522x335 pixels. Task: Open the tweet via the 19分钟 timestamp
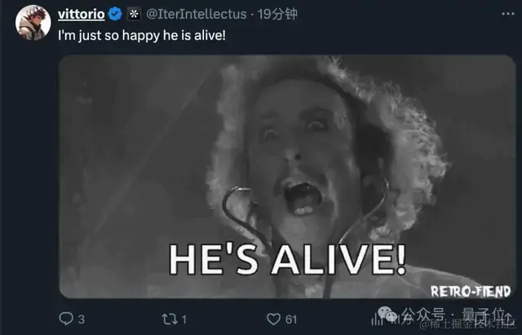click(277, 14)
